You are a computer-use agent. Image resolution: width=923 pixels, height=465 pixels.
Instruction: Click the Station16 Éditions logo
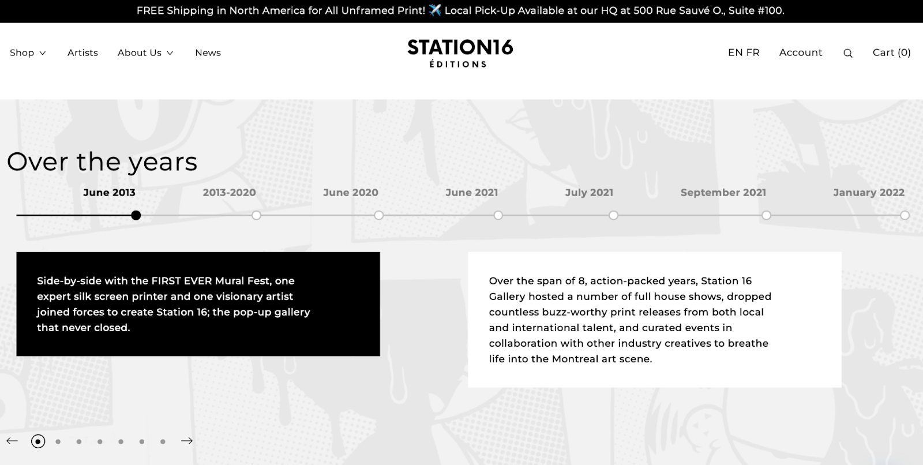[x=460, y=53]
